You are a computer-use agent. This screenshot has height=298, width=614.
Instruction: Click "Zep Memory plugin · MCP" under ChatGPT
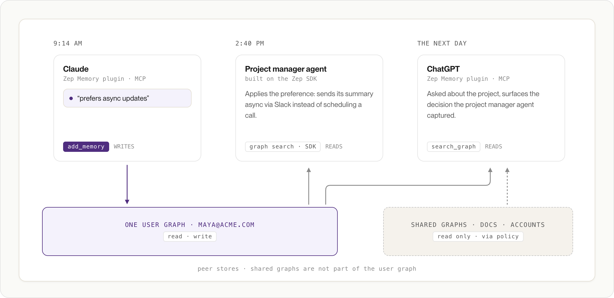[x=468, y=79]
